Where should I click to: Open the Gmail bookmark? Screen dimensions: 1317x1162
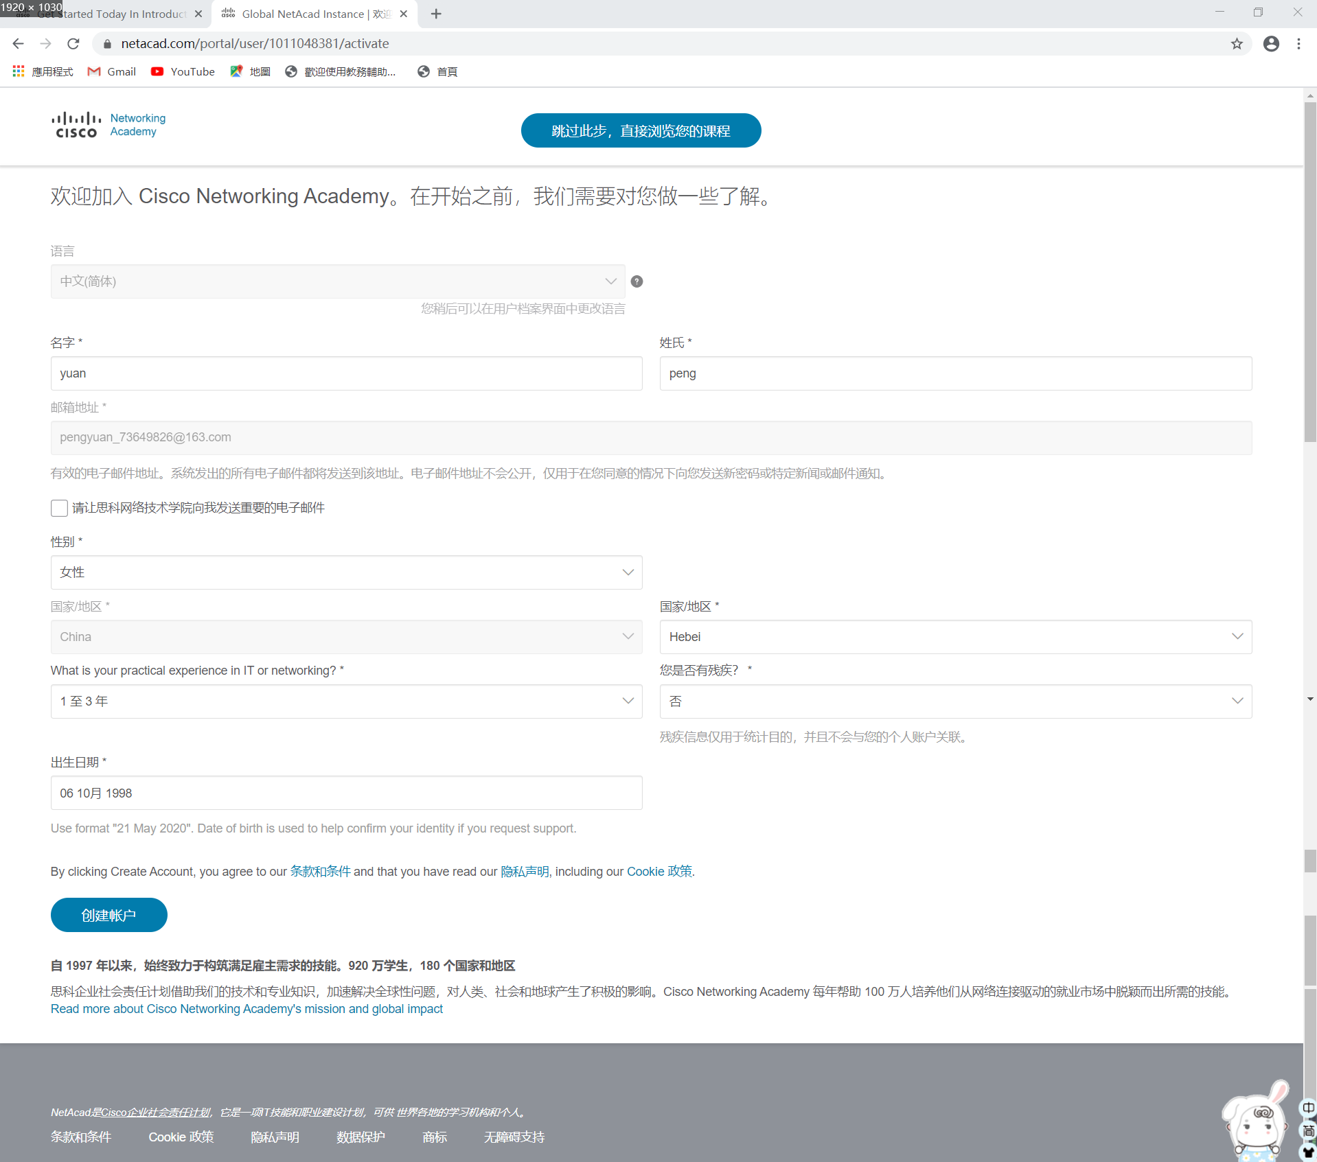112,71
